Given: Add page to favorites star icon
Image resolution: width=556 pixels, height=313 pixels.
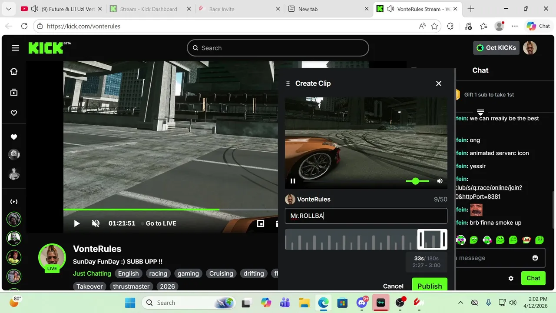Looking at the screenshot, I should [434, 26].
